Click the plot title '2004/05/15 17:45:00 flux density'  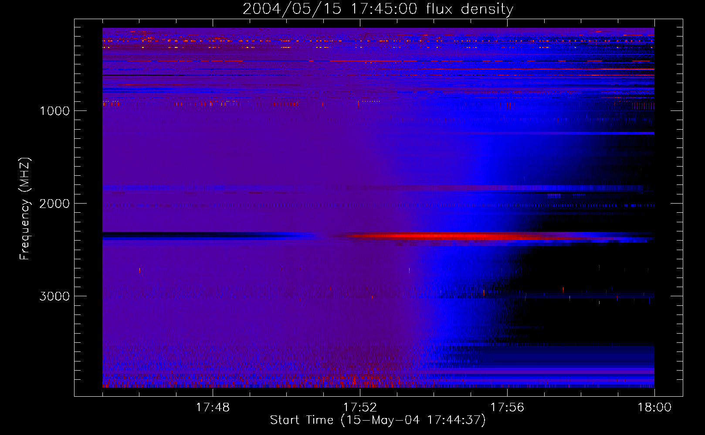tap(378, 9)
